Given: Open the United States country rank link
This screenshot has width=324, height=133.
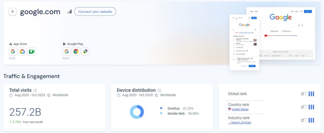Looking at the screenshot, I should point(240,109).
